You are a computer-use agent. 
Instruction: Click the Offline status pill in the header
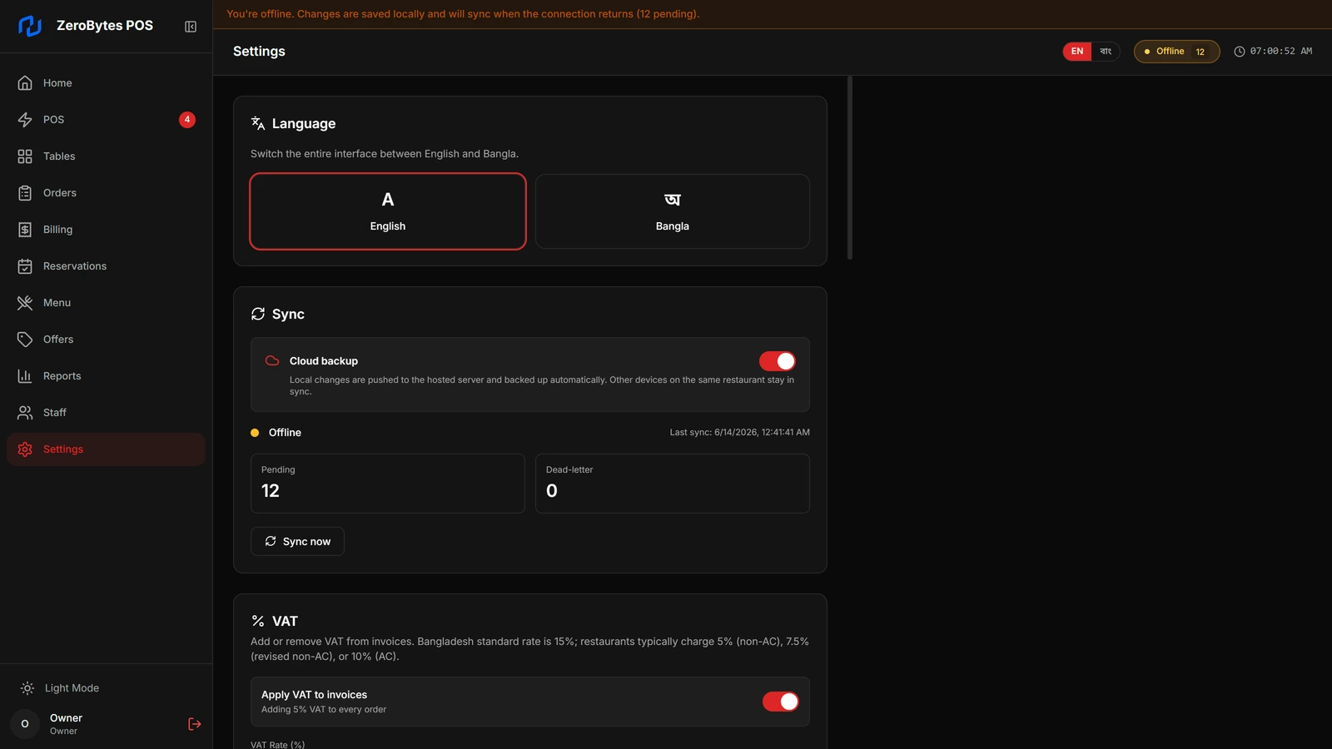pyautogui.click(x=1176, y=52)
